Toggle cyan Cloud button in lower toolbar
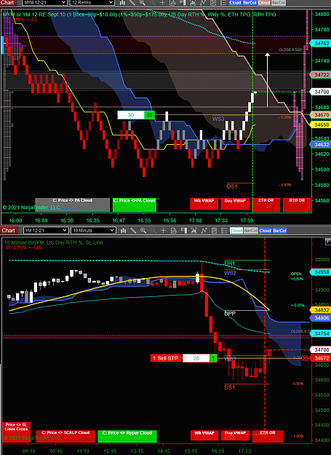Screen dimensions: 331x455 click(x=236, y=231)
